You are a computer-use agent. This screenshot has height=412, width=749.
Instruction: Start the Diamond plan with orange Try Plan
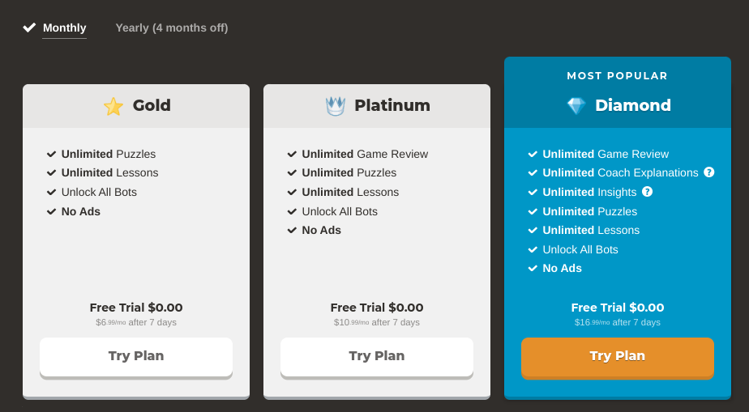coord(618,356)
